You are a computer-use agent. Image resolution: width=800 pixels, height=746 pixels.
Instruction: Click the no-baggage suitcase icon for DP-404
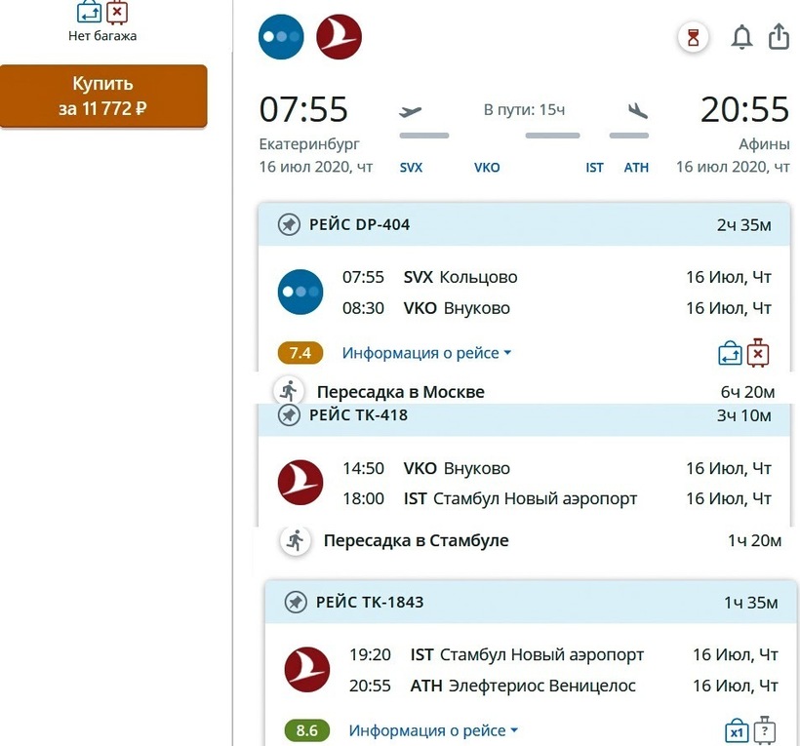coord(758,353)
